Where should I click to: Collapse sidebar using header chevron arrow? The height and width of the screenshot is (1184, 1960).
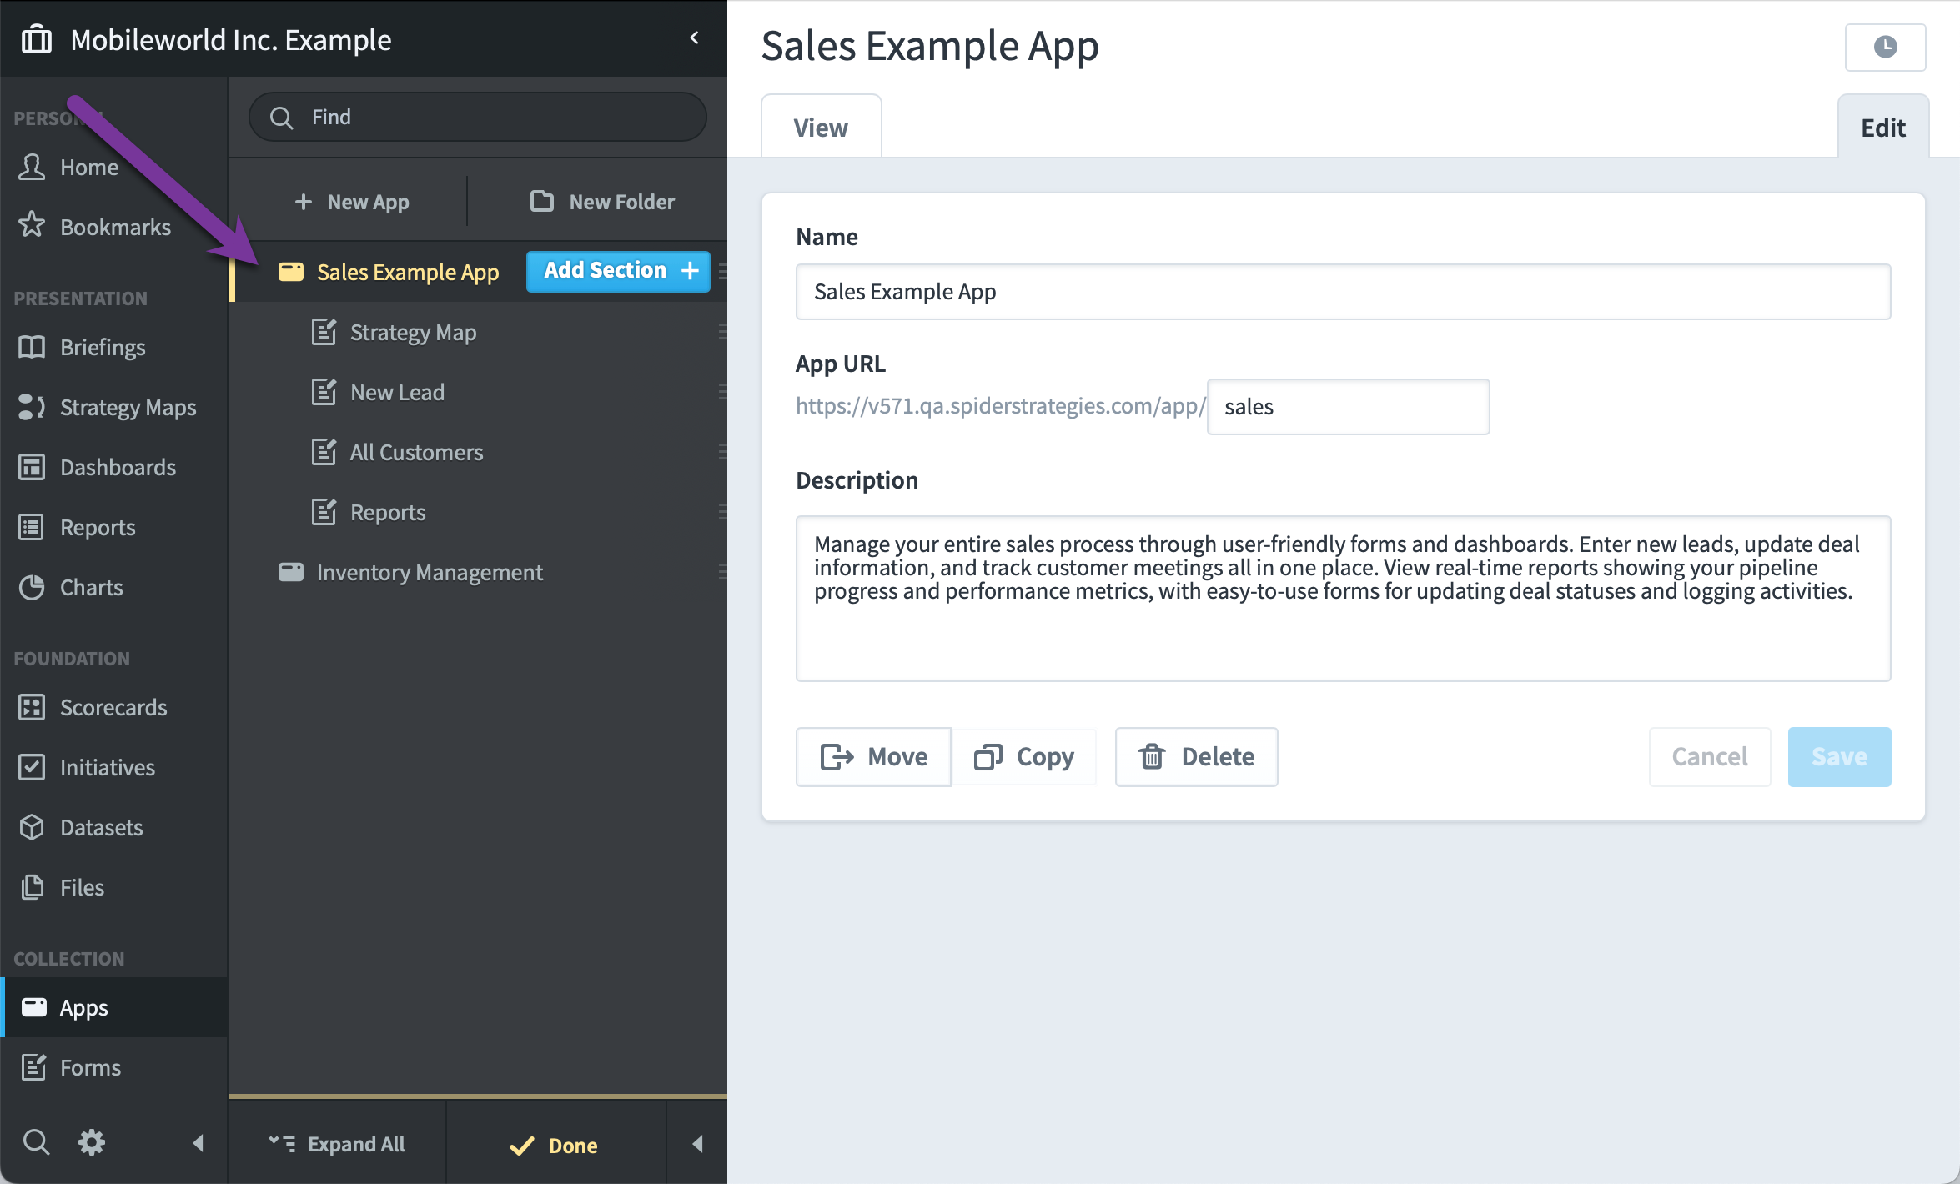coord(694,38)
